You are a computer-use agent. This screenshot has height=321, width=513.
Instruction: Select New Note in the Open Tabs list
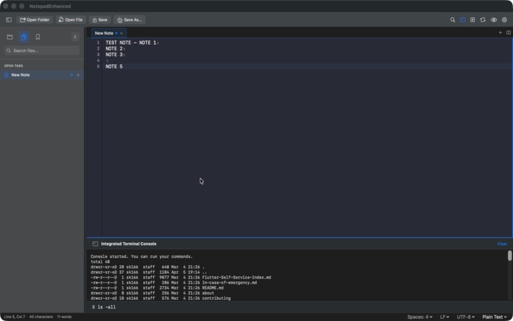42,75
